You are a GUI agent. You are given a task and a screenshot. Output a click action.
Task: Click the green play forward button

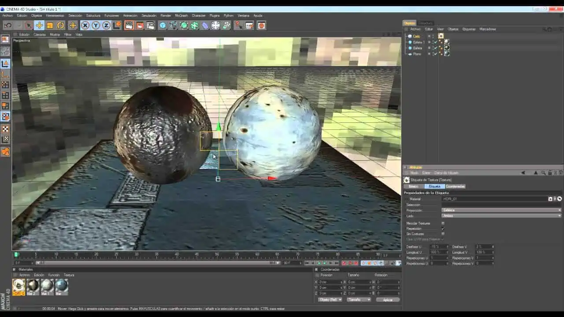tap(325, 263)
